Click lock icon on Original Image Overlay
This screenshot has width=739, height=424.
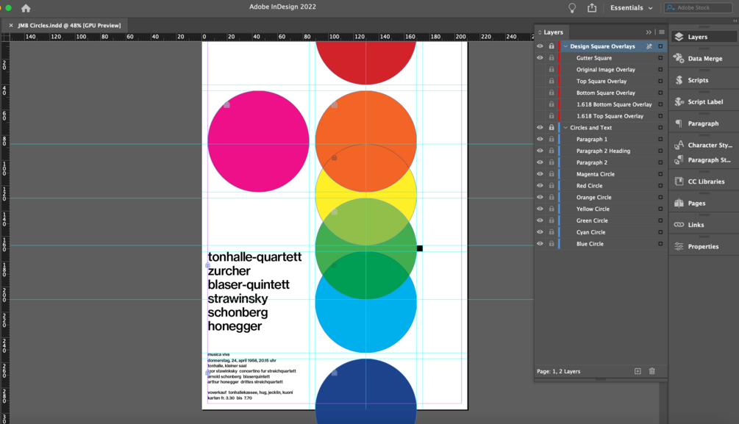tap(551, 69)
